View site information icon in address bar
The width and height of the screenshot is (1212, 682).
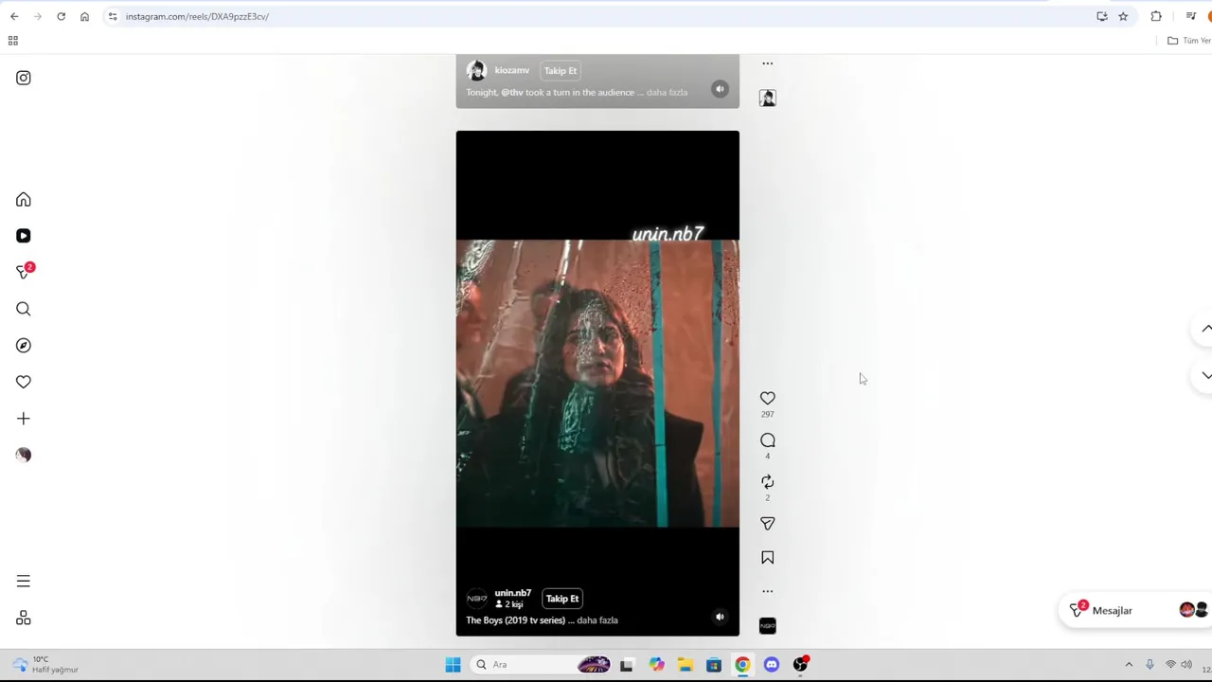113,16
